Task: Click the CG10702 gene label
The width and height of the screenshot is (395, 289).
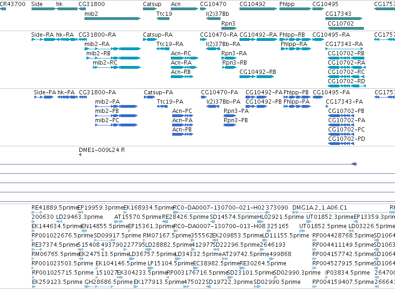Action: pos(341,23)
